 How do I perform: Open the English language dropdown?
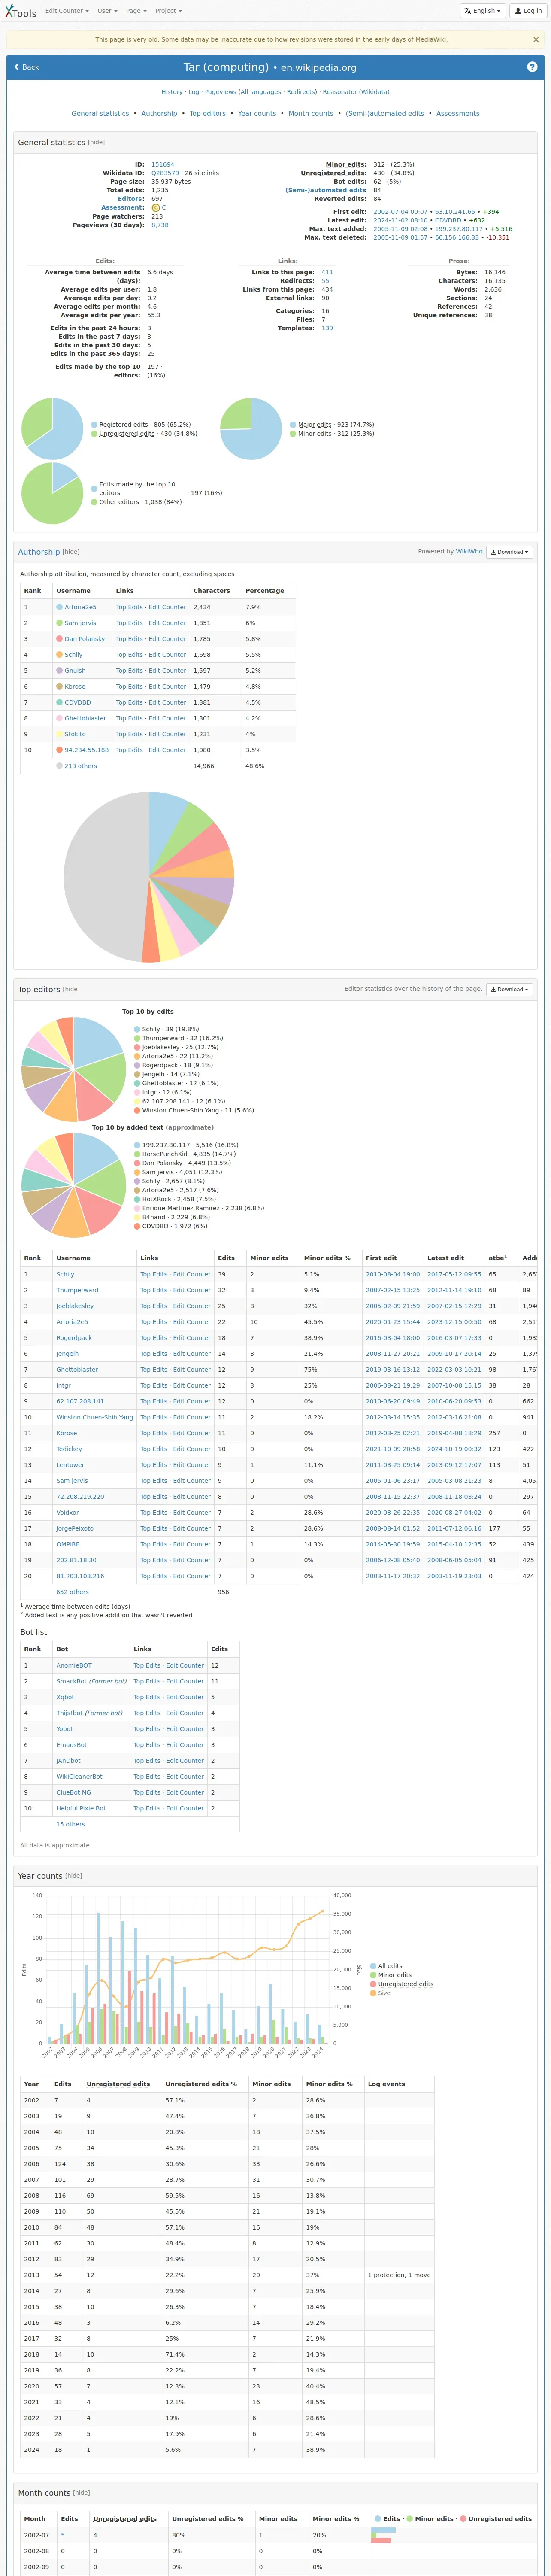482,11
